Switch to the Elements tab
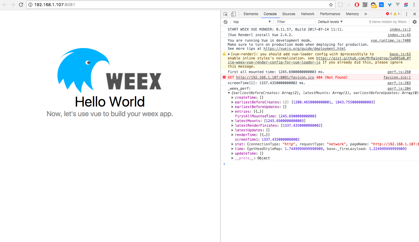Image resolution: width=419 pixels, height=242 pixels. 251,14
